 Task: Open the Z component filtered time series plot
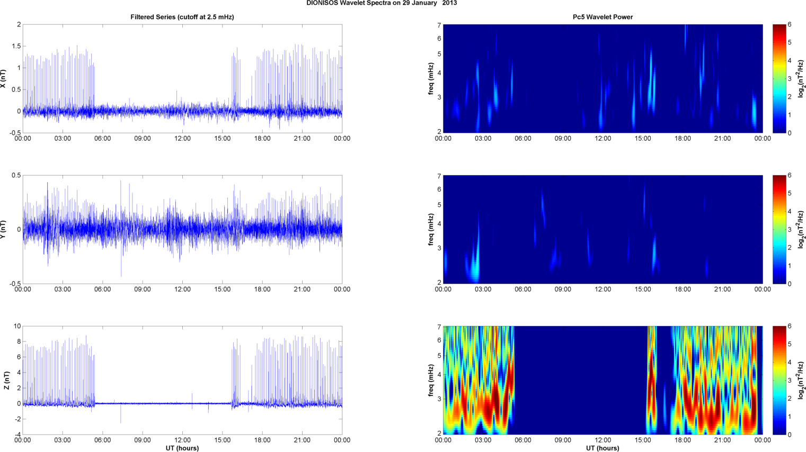pos(182,380)
